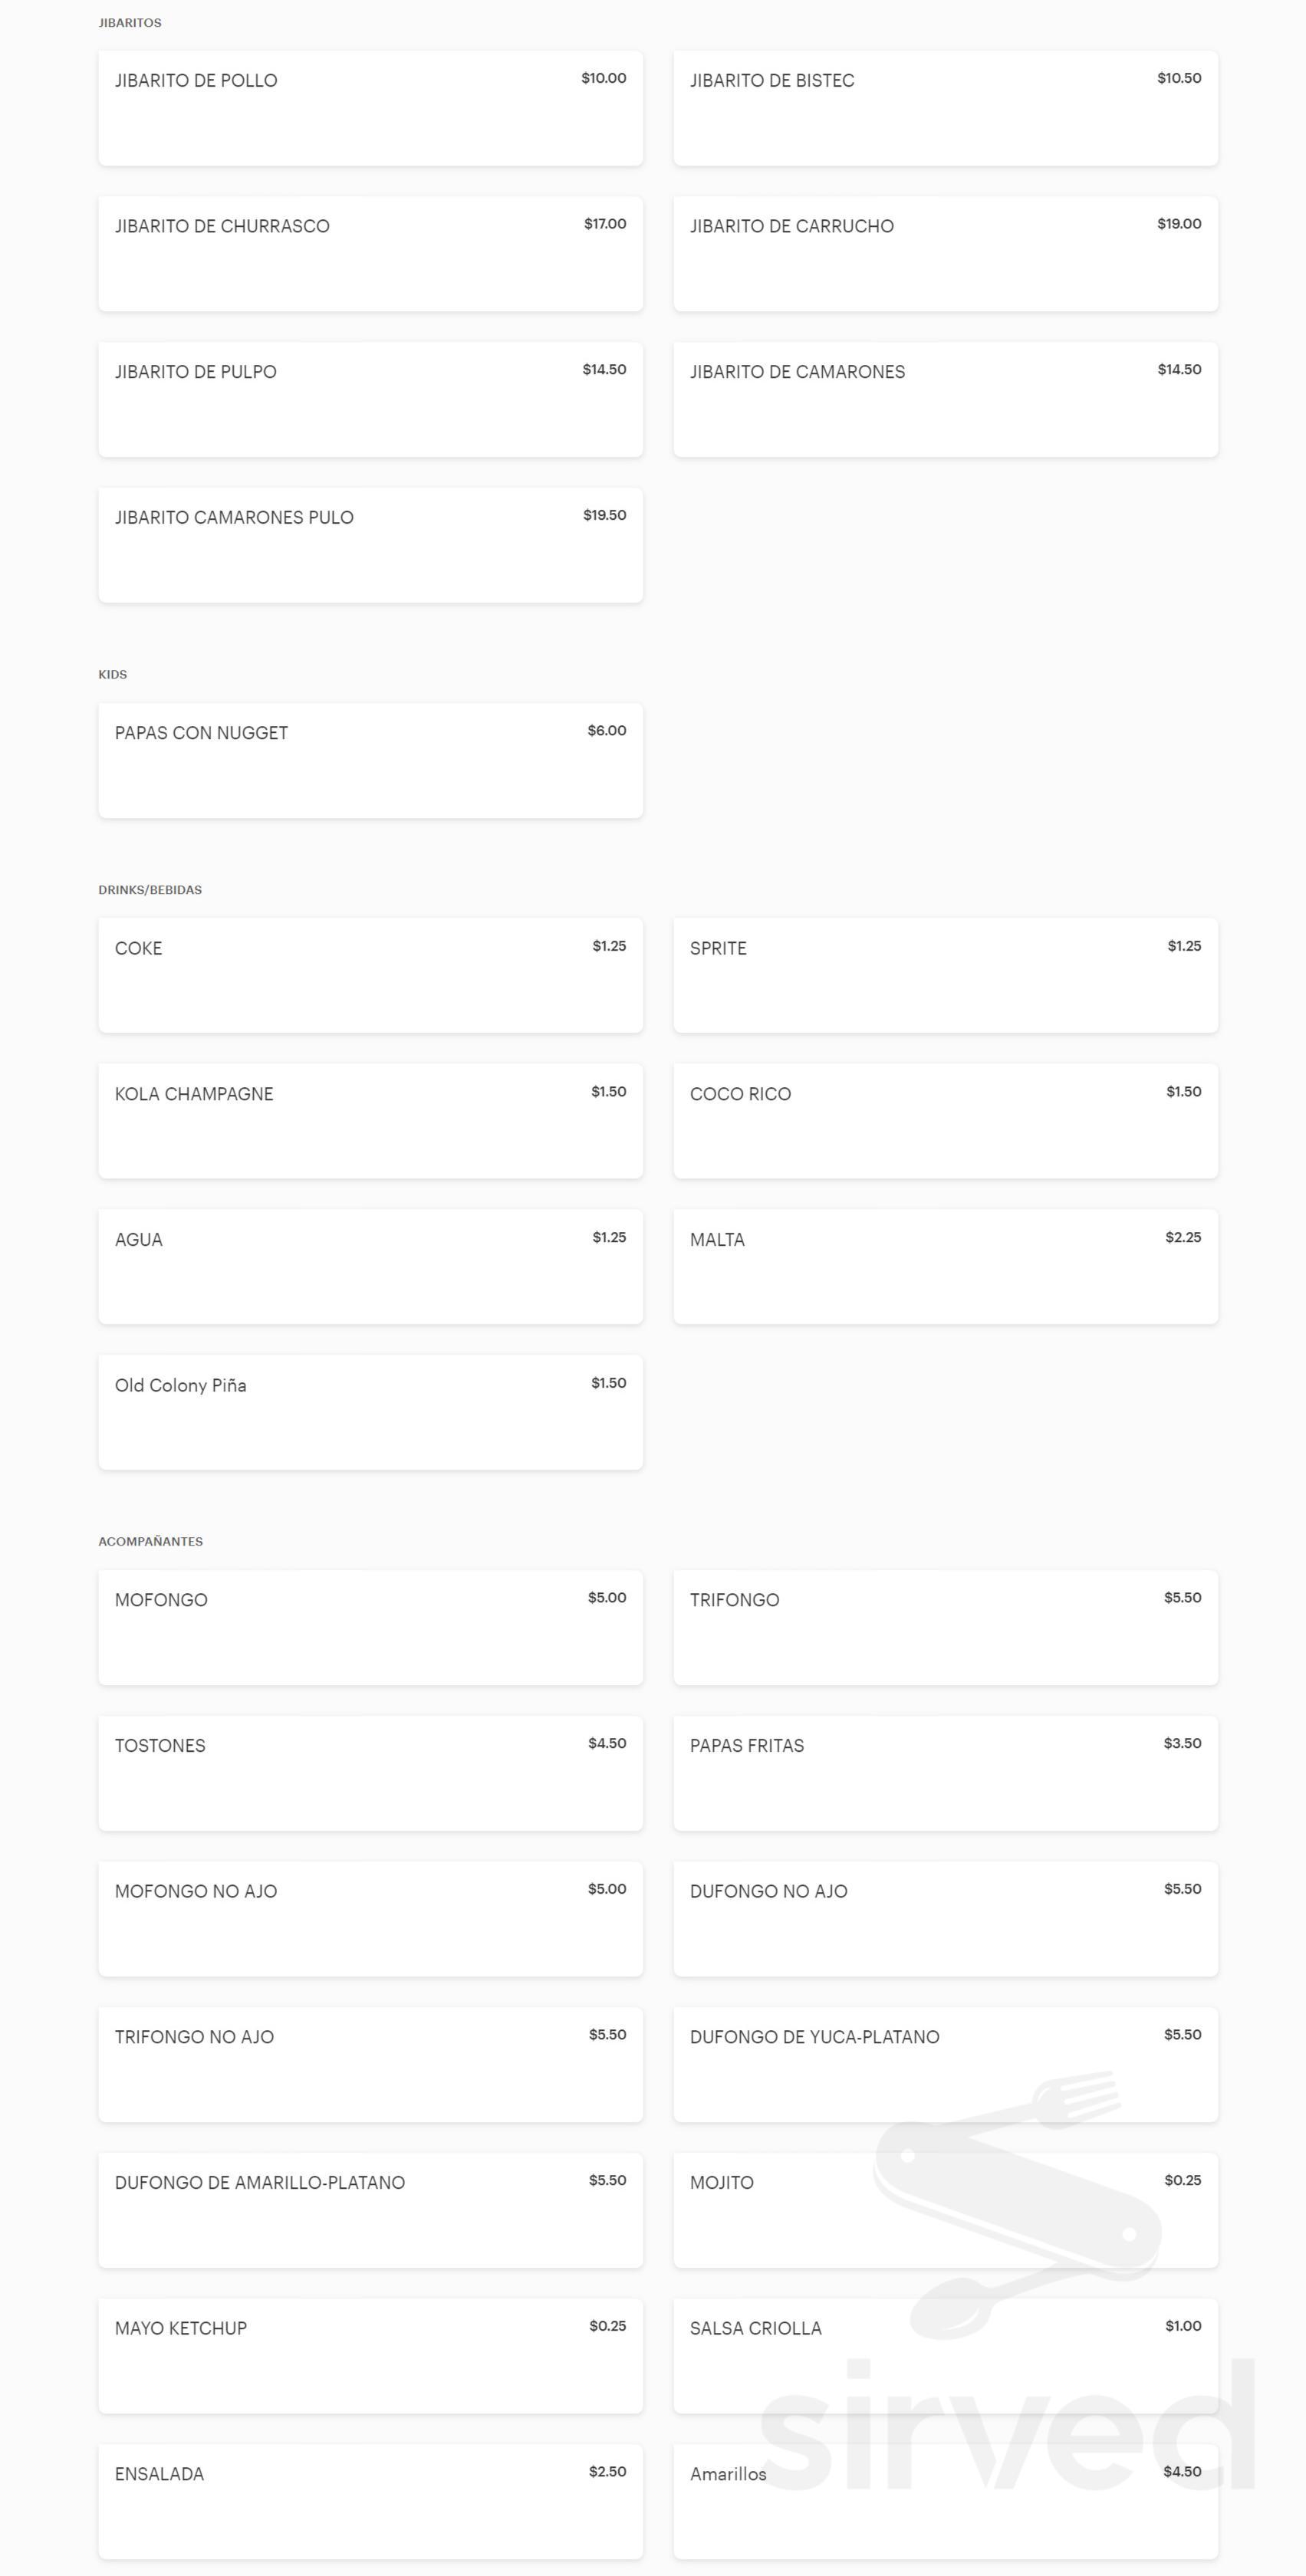Open the Mayo Ketchup sauce item
This screenshot has width=1306, height=2576.
pos(370,2356)
